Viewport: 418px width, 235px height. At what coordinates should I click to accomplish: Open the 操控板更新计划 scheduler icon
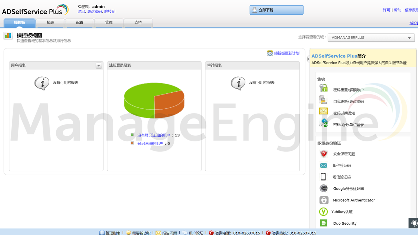coord(270,53)
